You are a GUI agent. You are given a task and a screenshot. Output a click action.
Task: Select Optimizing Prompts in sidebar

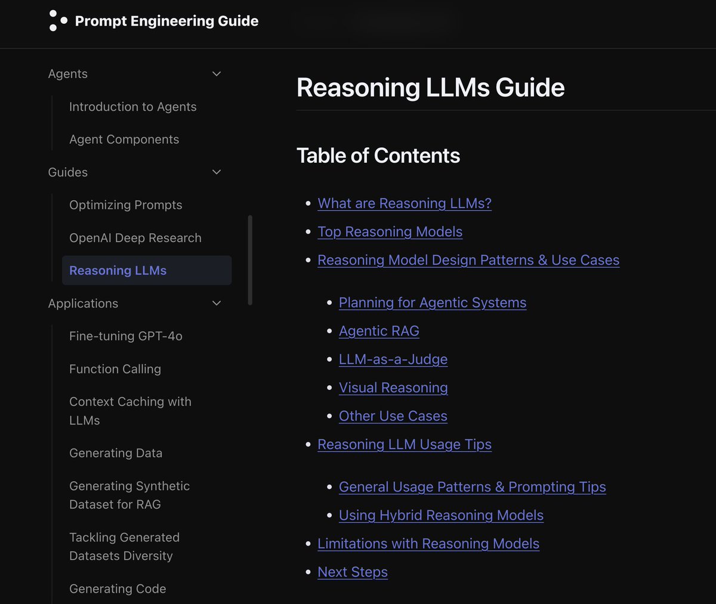(126, 205)
